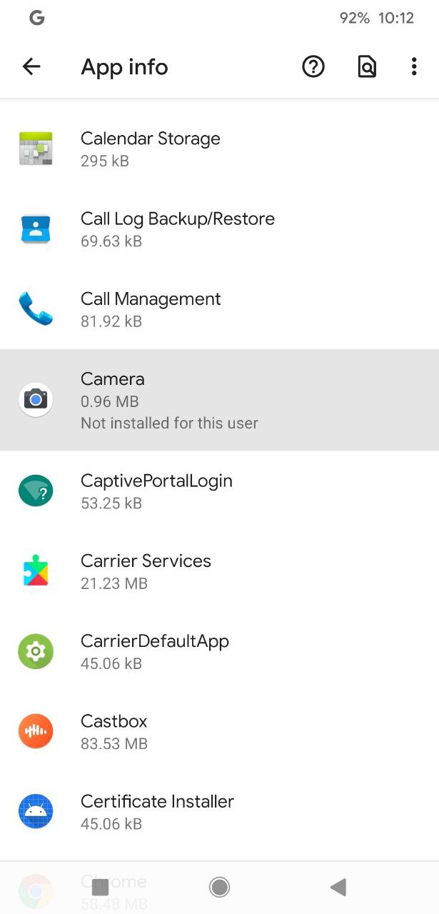Tap the Camera app icon
The image size is (439, 914).
coord(36,400)
